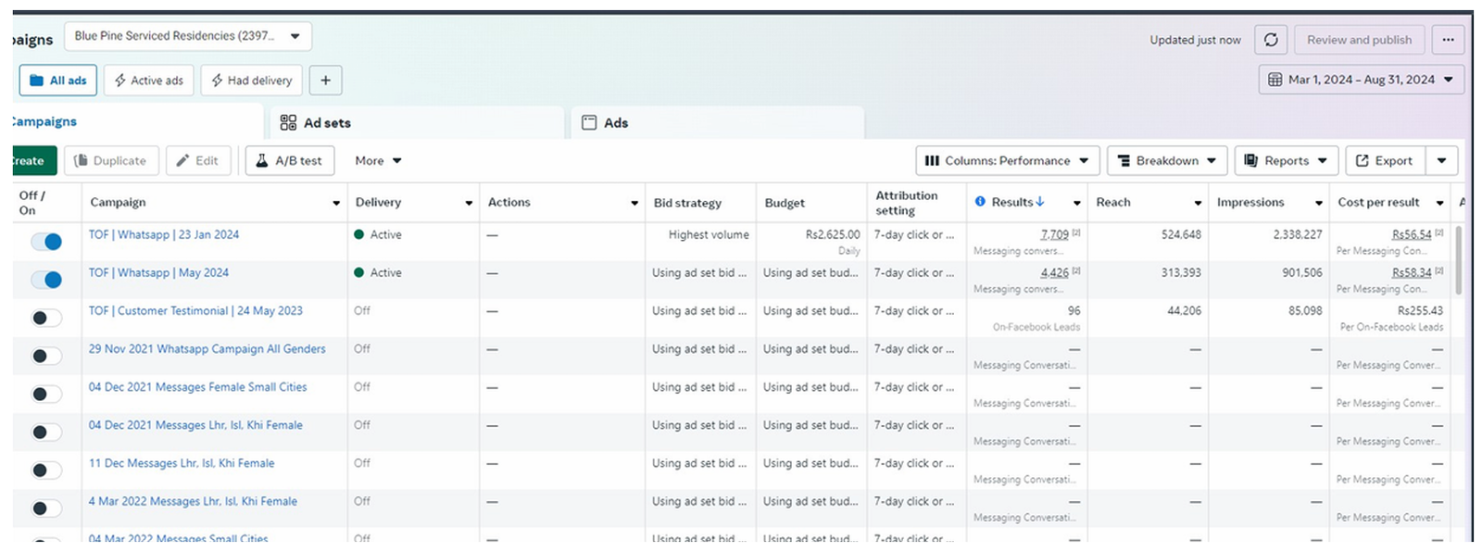Viewport: 1482px width, 552px height.
Task: Click the Ad sets grid icon
Action: (x=288, y=122)
